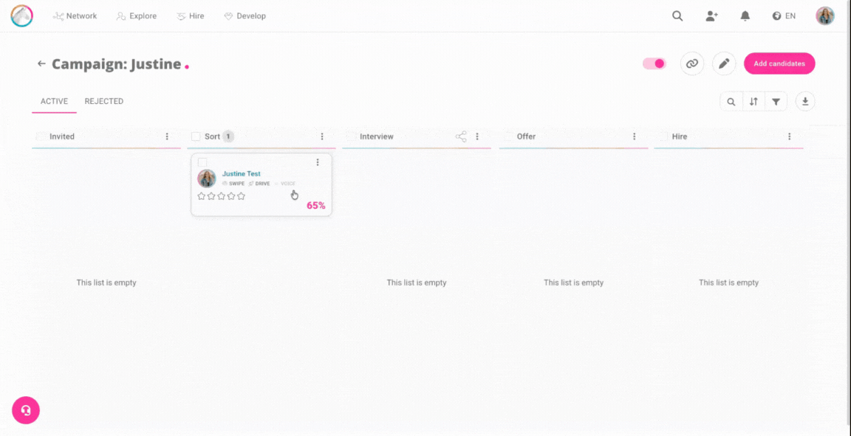
Task: Copy campaign link via chain icon
Action: click(692, 64)
